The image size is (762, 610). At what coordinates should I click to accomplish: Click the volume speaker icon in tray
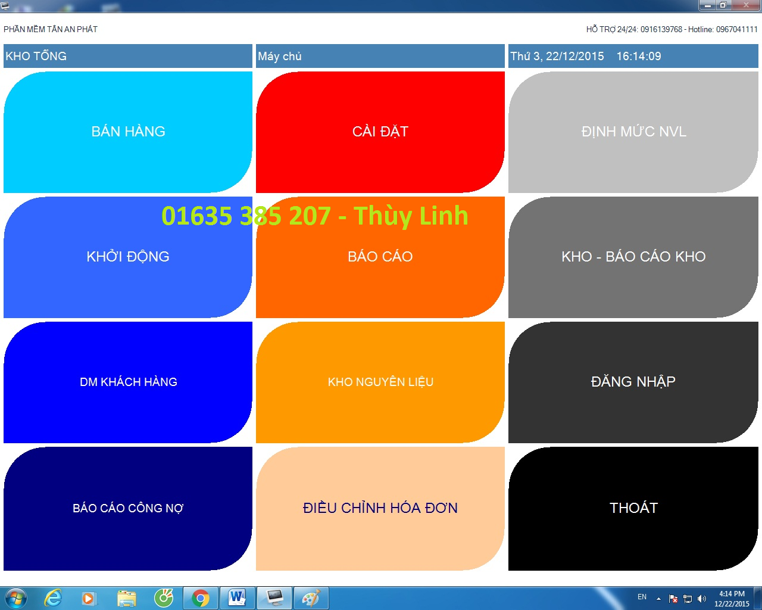tap(702, 599)
